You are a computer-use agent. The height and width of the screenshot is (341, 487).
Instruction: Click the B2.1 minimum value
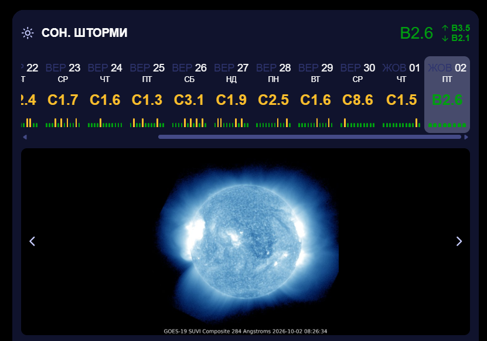click(461, 38)
